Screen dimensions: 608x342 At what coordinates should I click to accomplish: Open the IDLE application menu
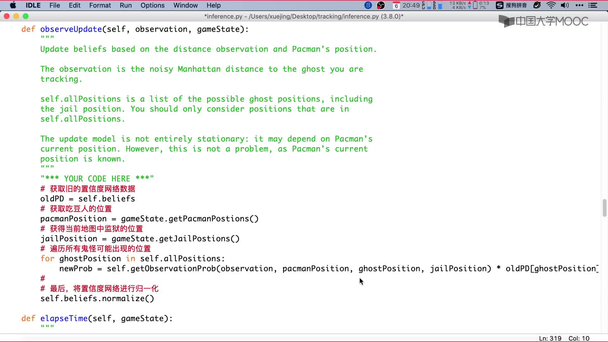click(33, 5)
